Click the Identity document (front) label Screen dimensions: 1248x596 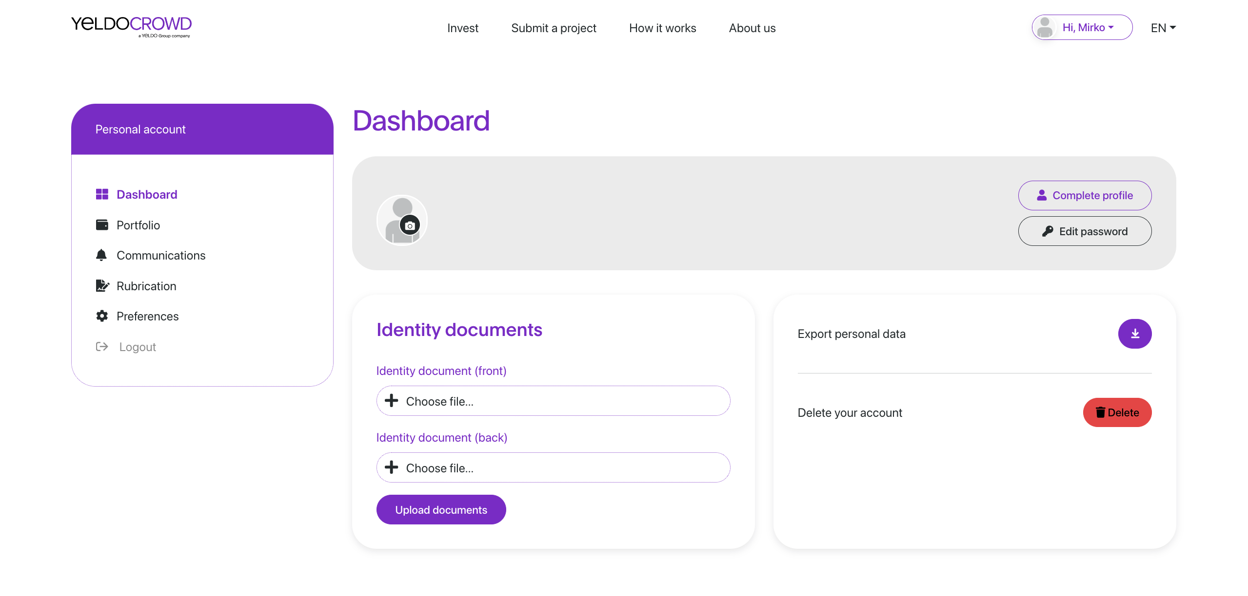pos(441,371)
